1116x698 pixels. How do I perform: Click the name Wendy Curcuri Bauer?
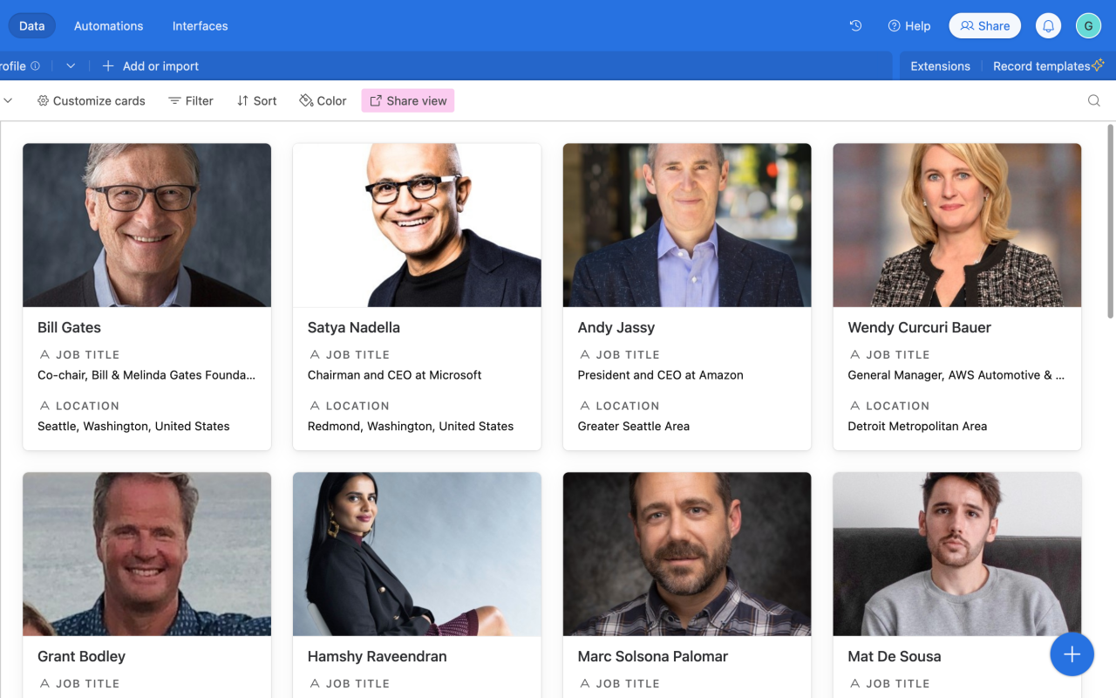coord(920,328)
